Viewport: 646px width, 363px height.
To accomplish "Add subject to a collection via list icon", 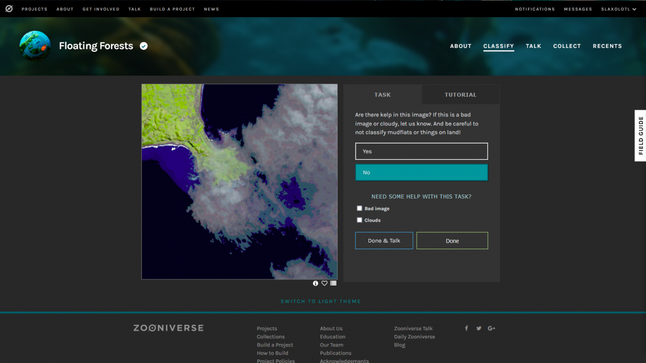I will click(x=333, y=283).
